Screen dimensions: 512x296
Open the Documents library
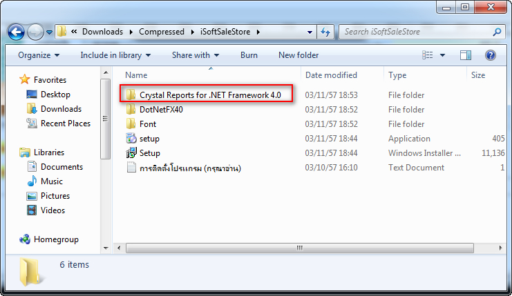click(x=61, y=167)
